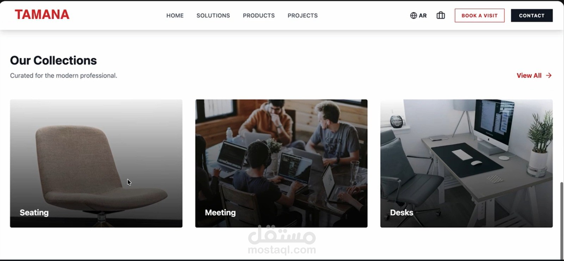This screenshot has height=261, width=564.
Task: Click the View All arrow icon
Action: tap(549, 76)
